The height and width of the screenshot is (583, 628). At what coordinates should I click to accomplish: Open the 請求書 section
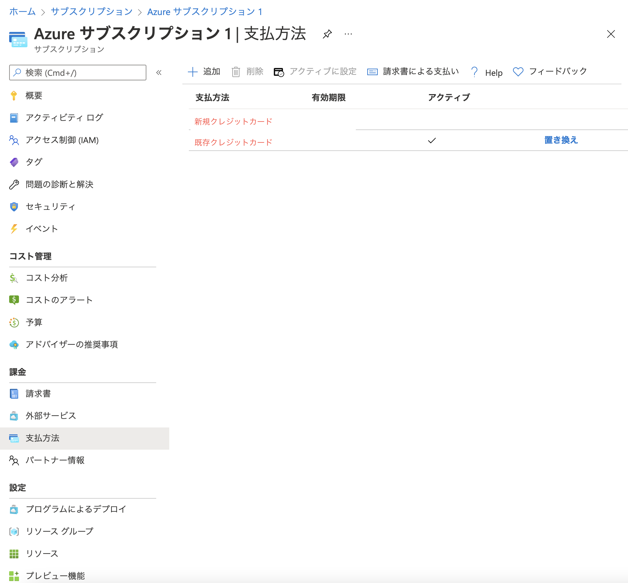(x=38, y=393)
